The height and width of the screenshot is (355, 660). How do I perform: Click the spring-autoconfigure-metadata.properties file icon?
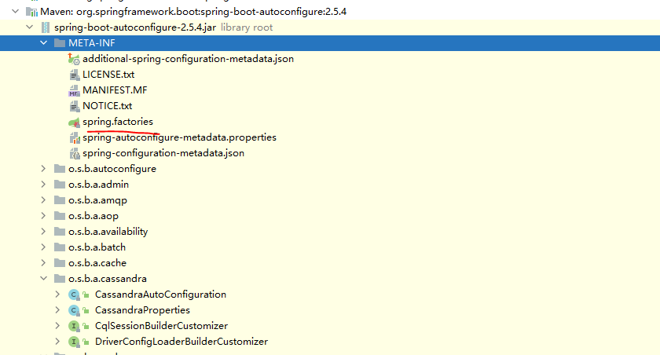pos(74,137)
